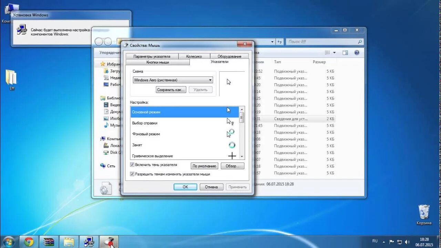Select Выбор справки pointer row
This screenshot has width=441, height=248.
[185, 123]
